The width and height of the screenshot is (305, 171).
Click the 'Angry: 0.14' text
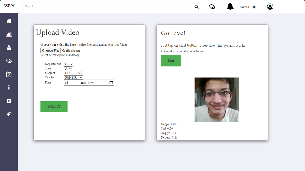[168, 133]
